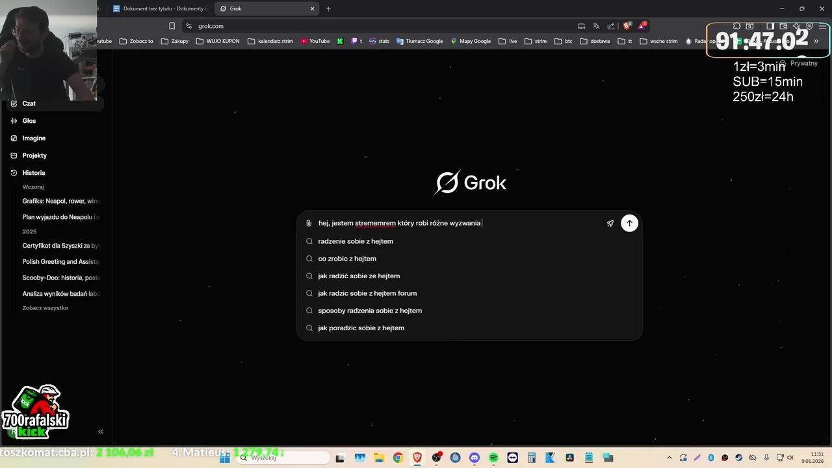This screenshot has height=468, width=832.
Task: Open TeamViewer from taskbar
Action: click(513, 458)
